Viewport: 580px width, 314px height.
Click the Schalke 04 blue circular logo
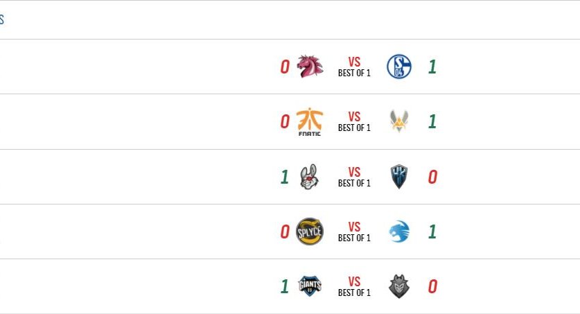(398, 67)
